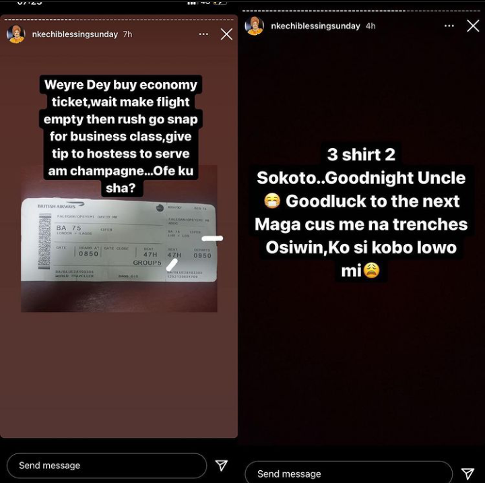Tap the mask face emoji in caption
Image resolution: width=485 pixels, height=483 pixels.
click(x=272, y=201)
